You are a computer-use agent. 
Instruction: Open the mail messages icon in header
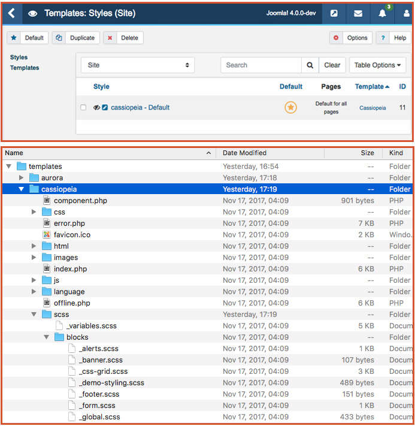[358, 13]
